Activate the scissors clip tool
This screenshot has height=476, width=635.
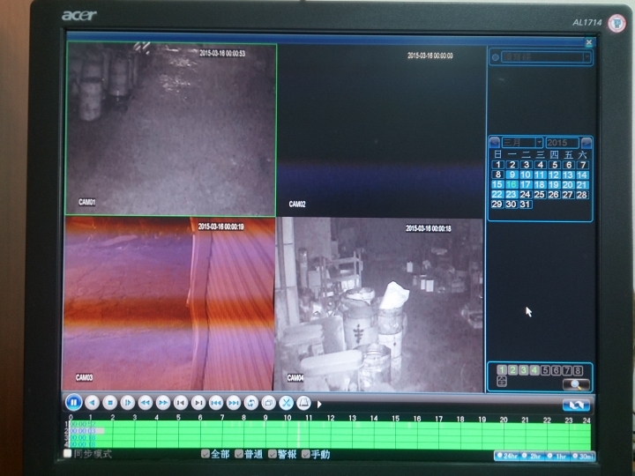287,403
